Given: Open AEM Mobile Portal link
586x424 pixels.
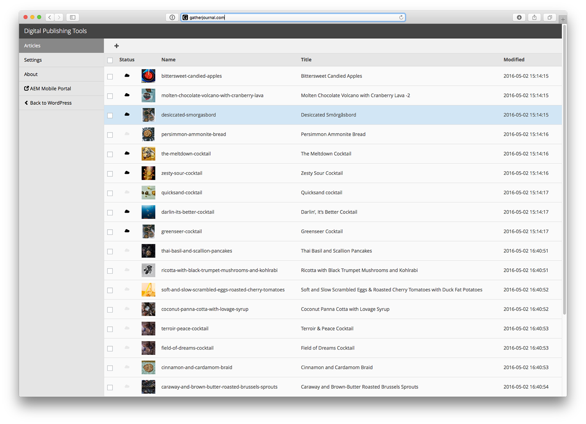Looking at the screenshot, I should click(61, 88).
